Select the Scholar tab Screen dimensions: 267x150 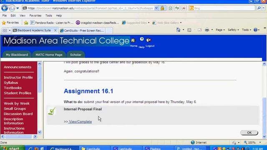(76, 55)
